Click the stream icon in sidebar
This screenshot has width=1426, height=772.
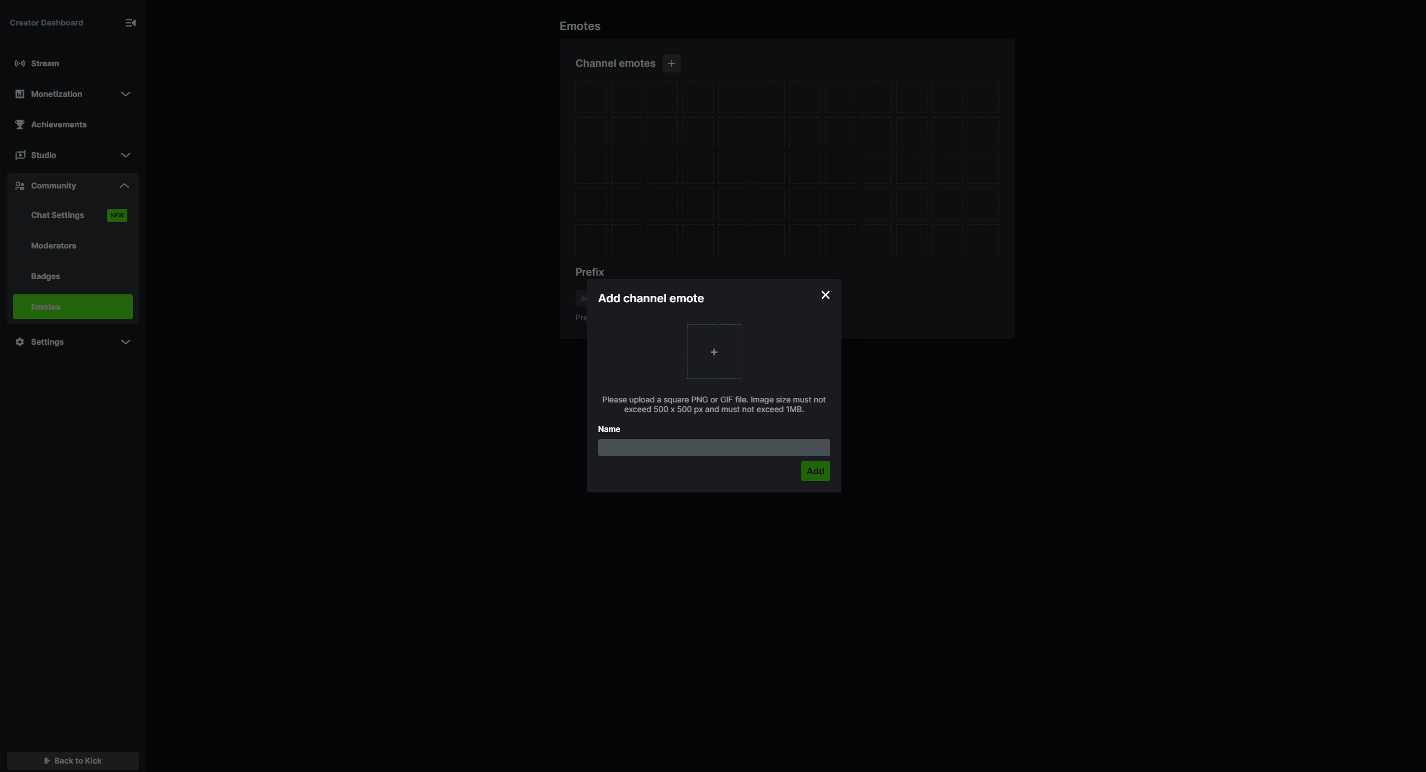[19, 64]
